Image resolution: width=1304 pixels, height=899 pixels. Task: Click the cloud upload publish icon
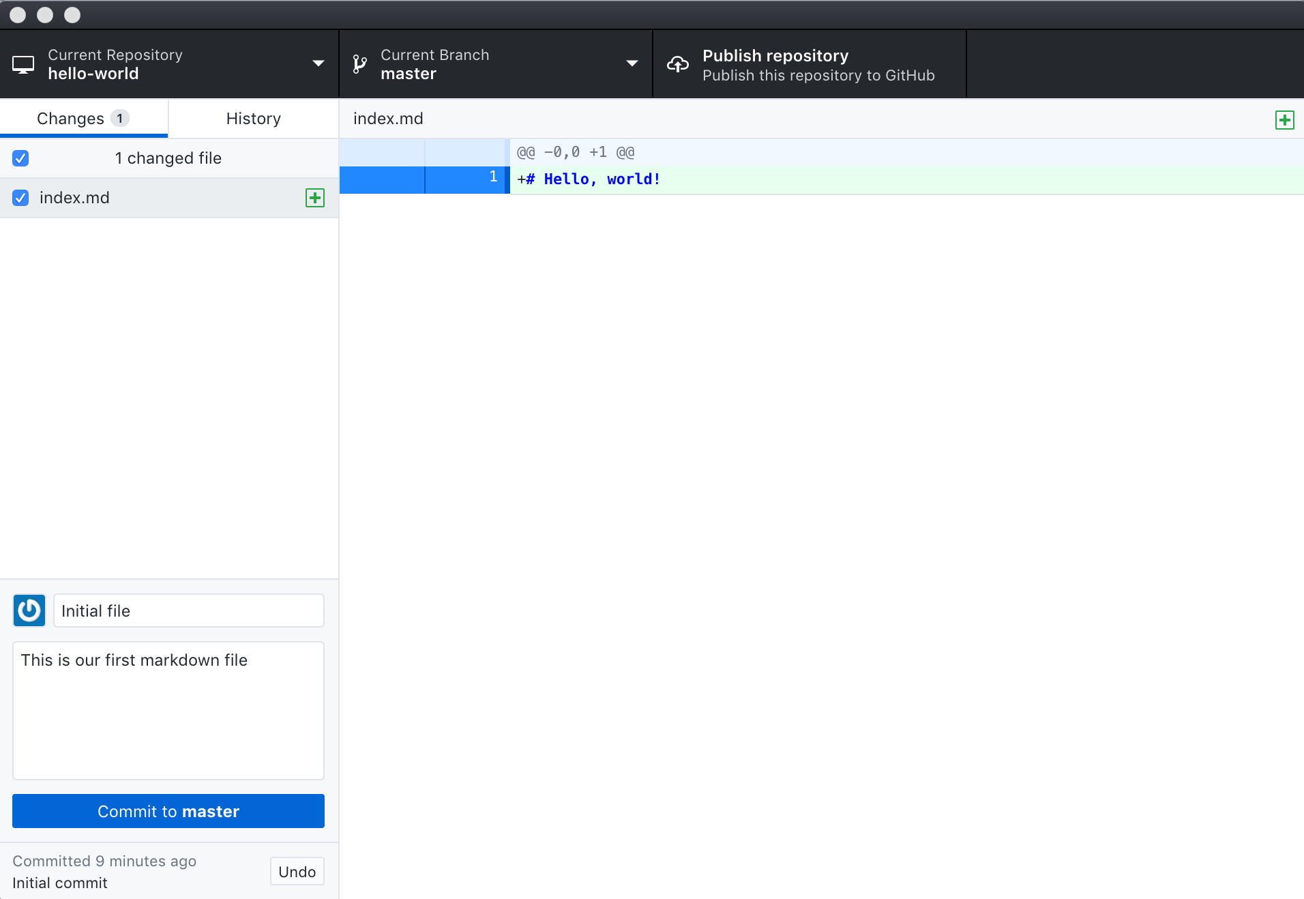(x=678, y=63)
